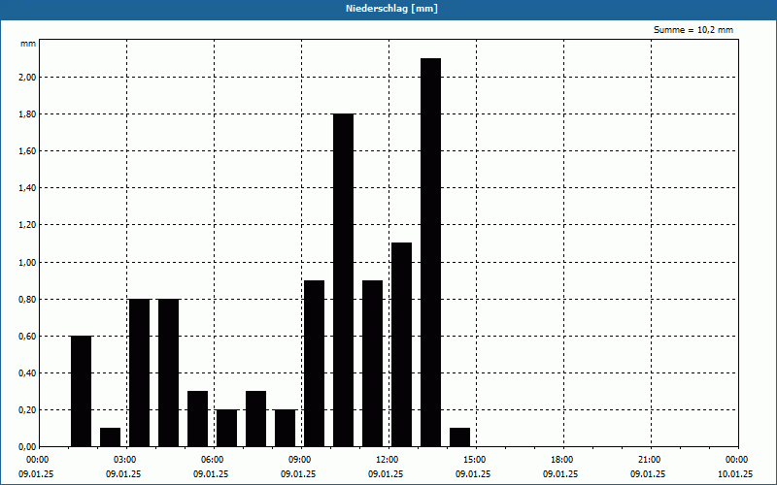Click the 12:00 time label
The image size is (777, 485).
click(389, 460)
